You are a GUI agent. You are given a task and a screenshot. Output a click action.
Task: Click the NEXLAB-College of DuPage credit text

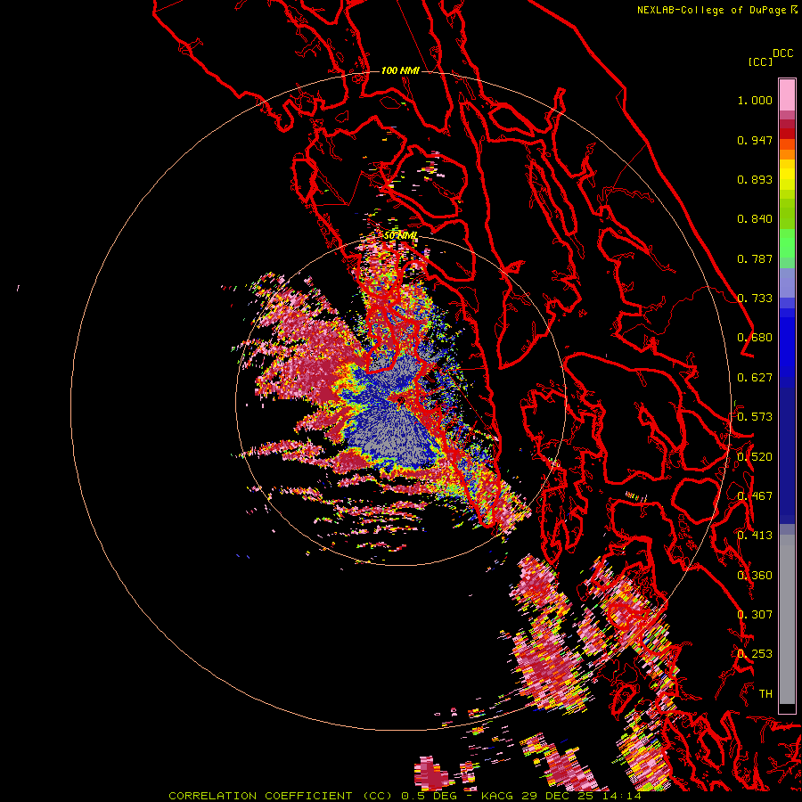[x=711, y=10]
